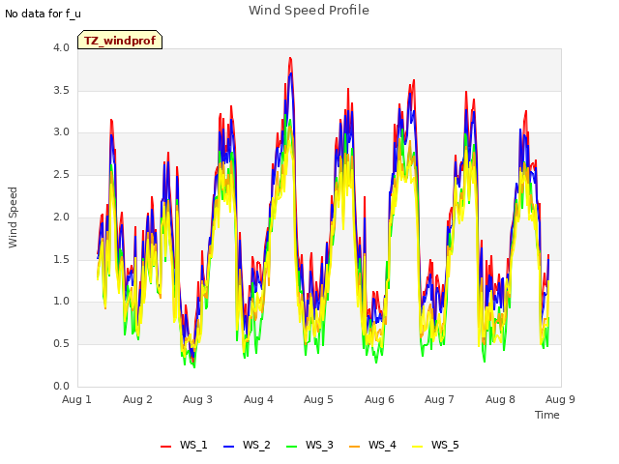Click the 0.5 y-axis tick label
Viewport: 619px width, 464px height.
[61, 344]
